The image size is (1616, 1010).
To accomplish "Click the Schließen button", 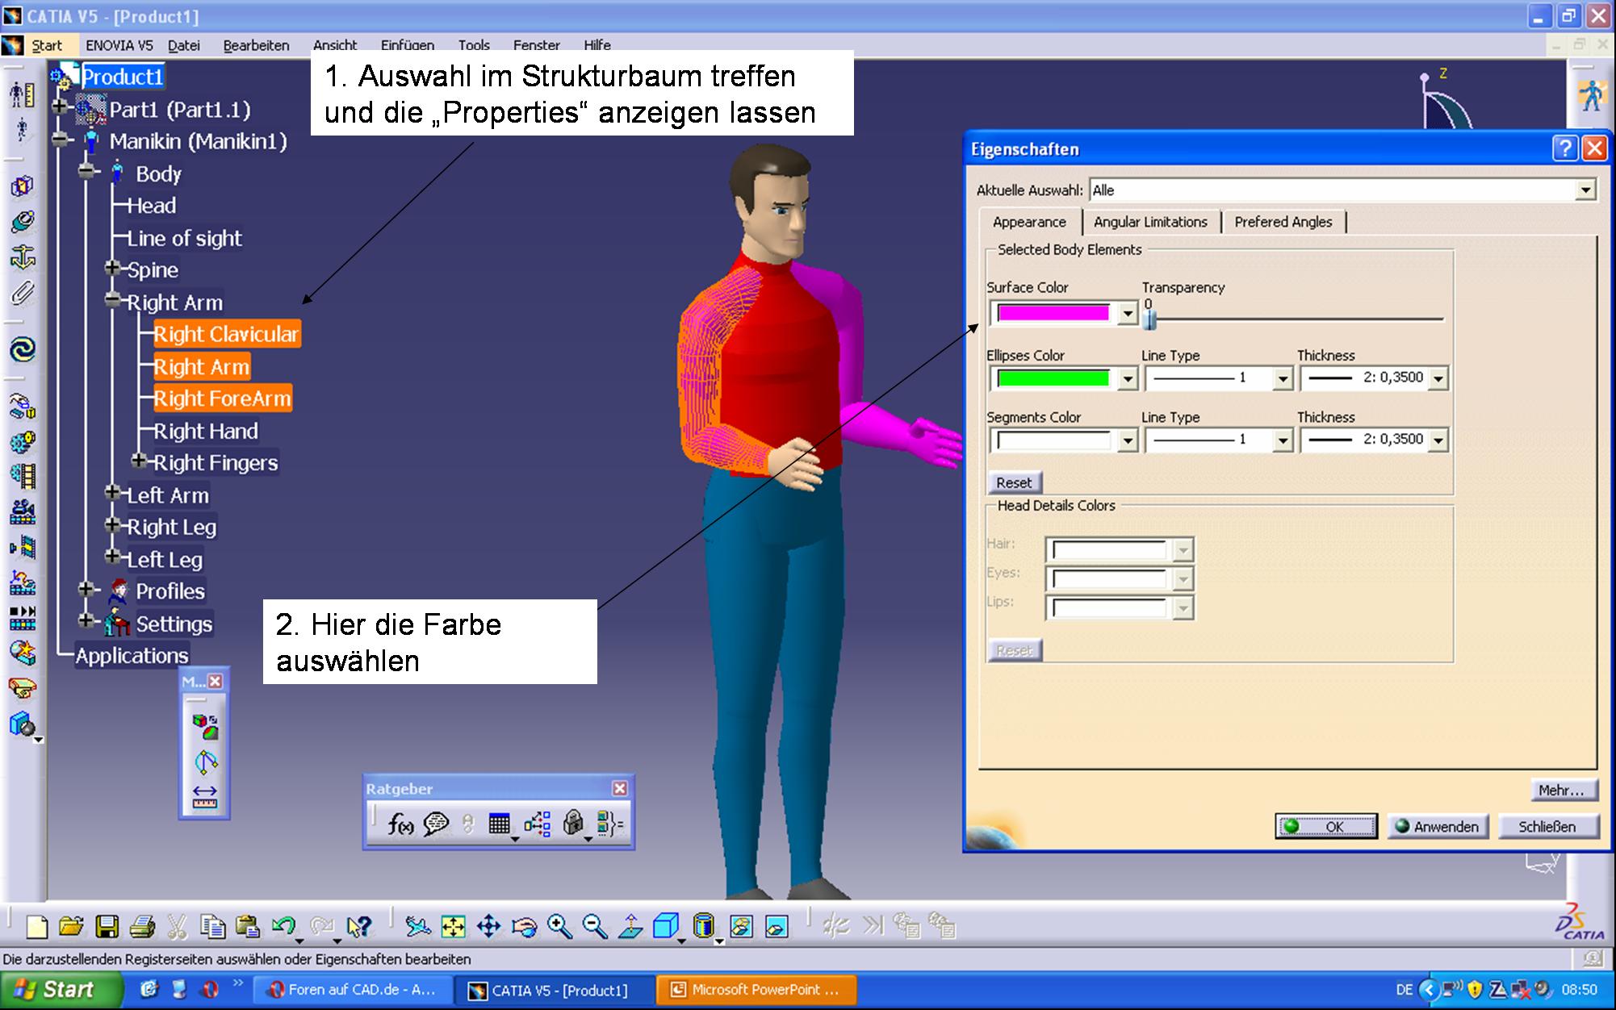I will (x=1547, y=826).
